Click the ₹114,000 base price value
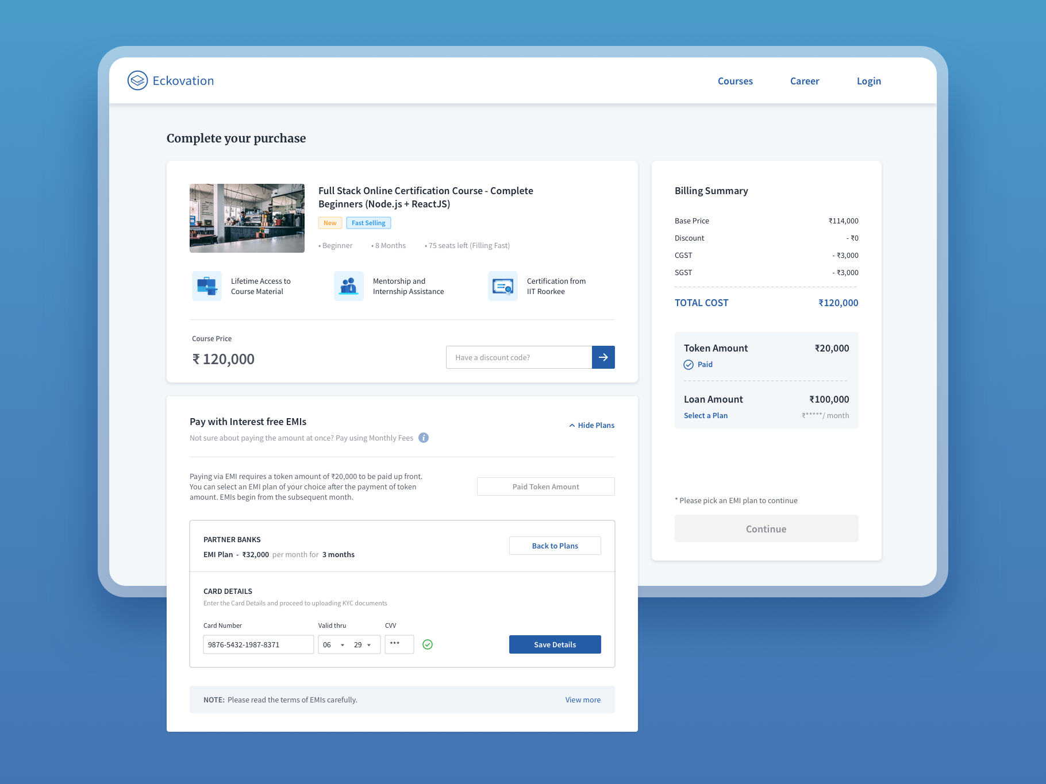Image resolution: width=1046 pixels, height=784 pixels. pos(844,221)
